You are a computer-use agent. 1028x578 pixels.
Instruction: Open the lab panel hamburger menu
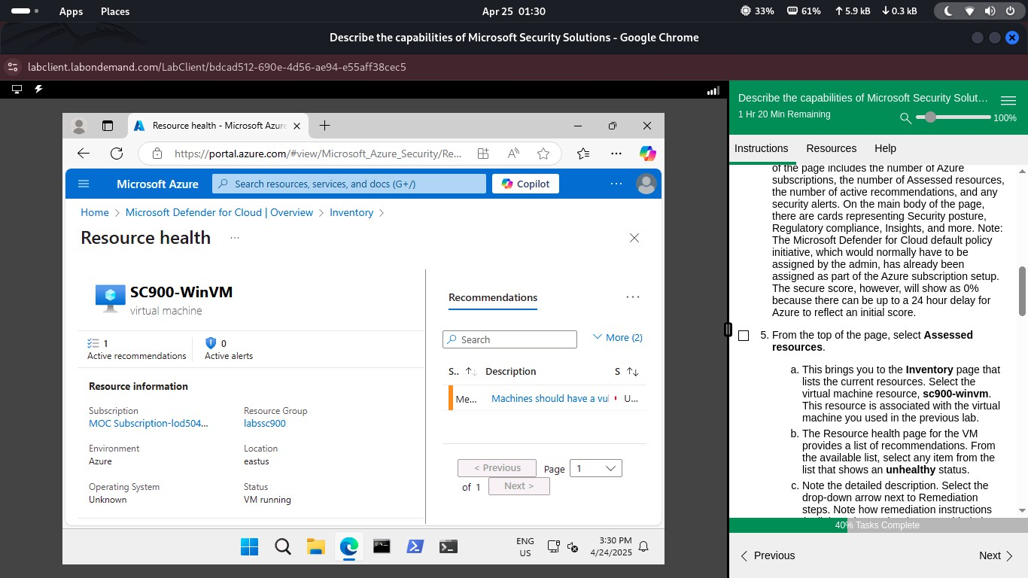[1008, 99]
